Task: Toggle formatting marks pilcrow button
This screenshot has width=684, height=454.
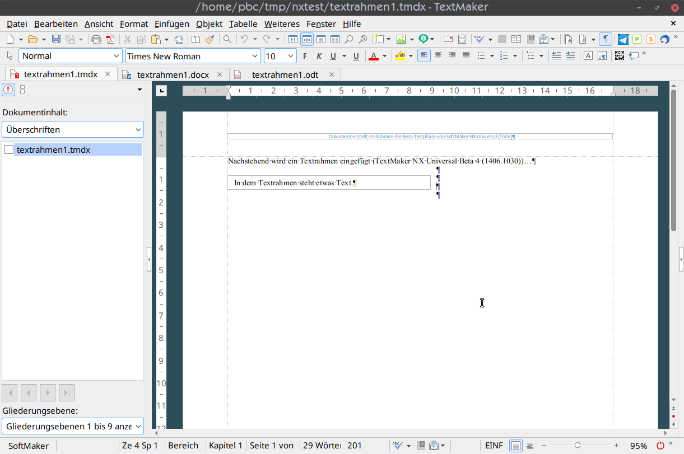Action: [x=605, y=39]
